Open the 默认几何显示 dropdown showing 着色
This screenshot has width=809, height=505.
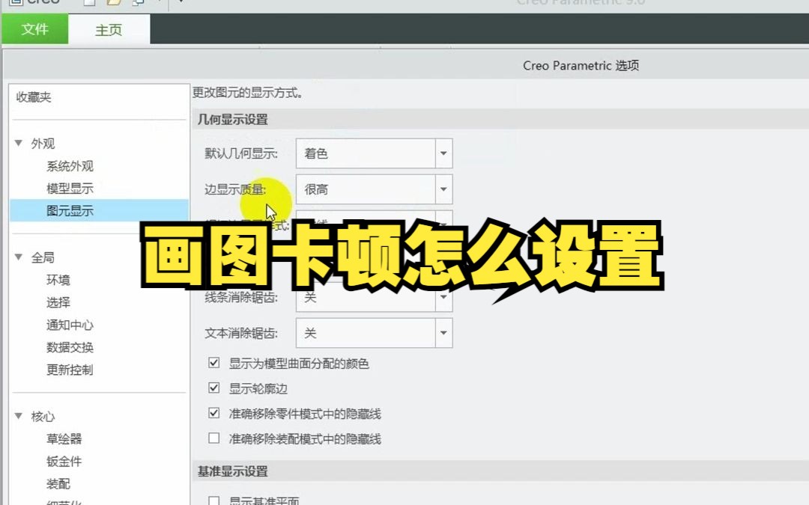tap(443, 153)
